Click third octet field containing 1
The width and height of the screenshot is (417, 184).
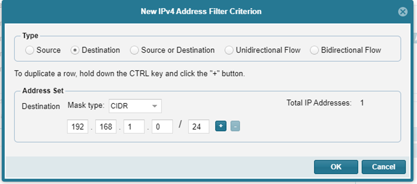(x=134, y=127)
